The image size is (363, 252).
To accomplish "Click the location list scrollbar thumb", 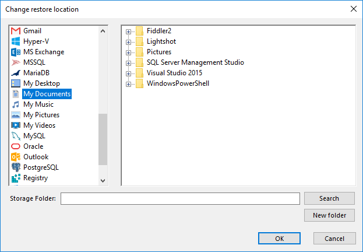I will coord(103,139).
